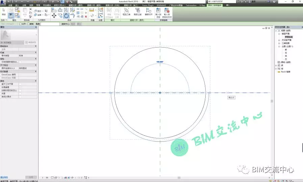The image size is (303, 182).
Task: Enable the Copy (复制) checkbox
Action: [x=28, y=24]
